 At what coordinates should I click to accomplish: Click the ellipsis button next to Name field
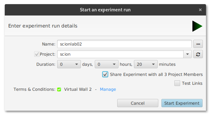pyautogui.click(x=198, y=44)
